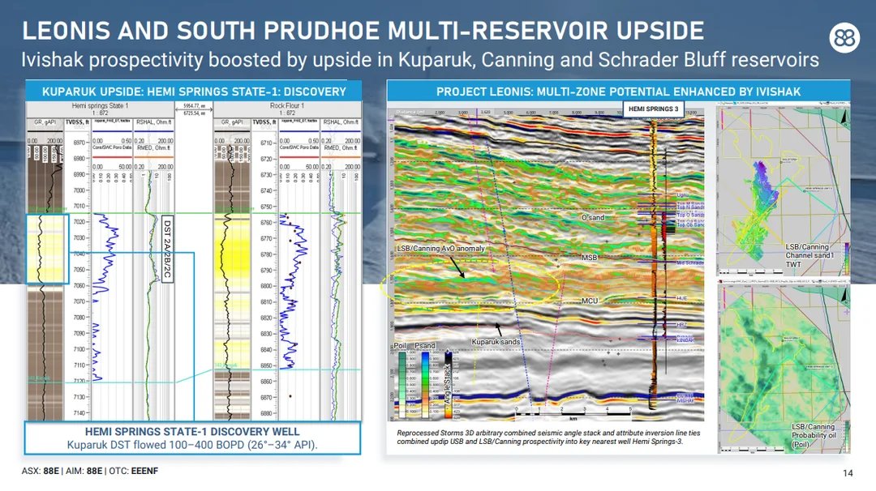Screen dimensions: 876x491
Task: Click the 'Reprocessed Storms 3D' caption text
Action: 548,437
